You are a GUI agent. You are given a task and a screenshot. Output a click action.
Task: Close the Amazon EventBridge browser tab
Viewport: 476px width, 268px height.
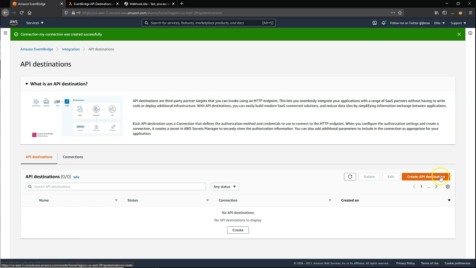(62, 4)
